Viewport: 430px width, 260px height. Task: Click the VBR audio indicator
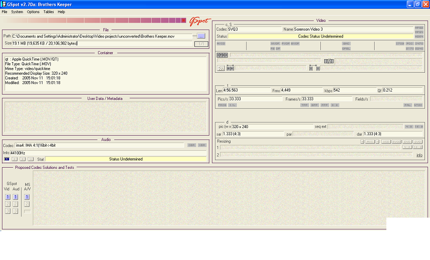[x=202, y=145]
